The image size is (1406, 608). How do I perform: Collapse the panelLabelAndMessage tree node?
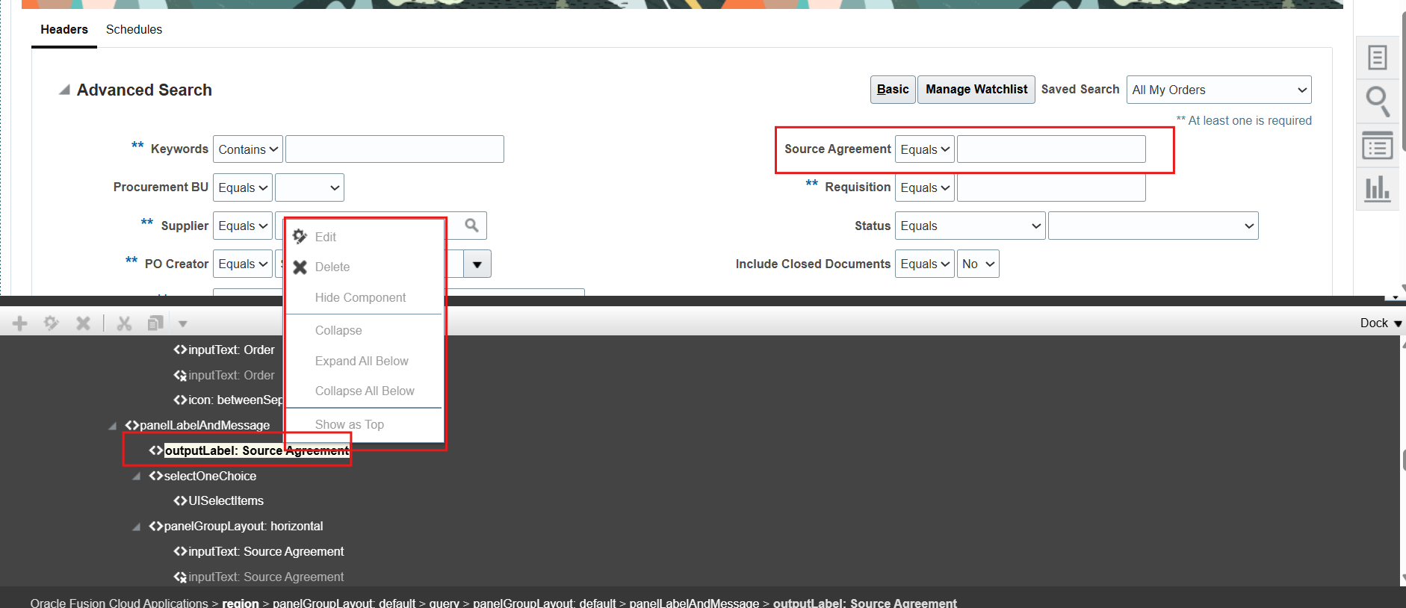(112, 426)
